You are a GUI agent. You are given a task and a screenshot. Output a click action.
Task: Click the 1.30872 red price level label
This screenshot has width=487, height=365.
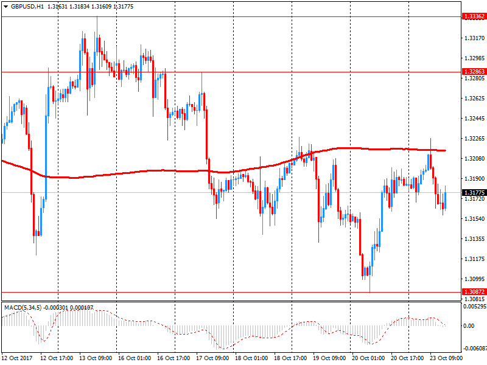[x=474, y=292]
